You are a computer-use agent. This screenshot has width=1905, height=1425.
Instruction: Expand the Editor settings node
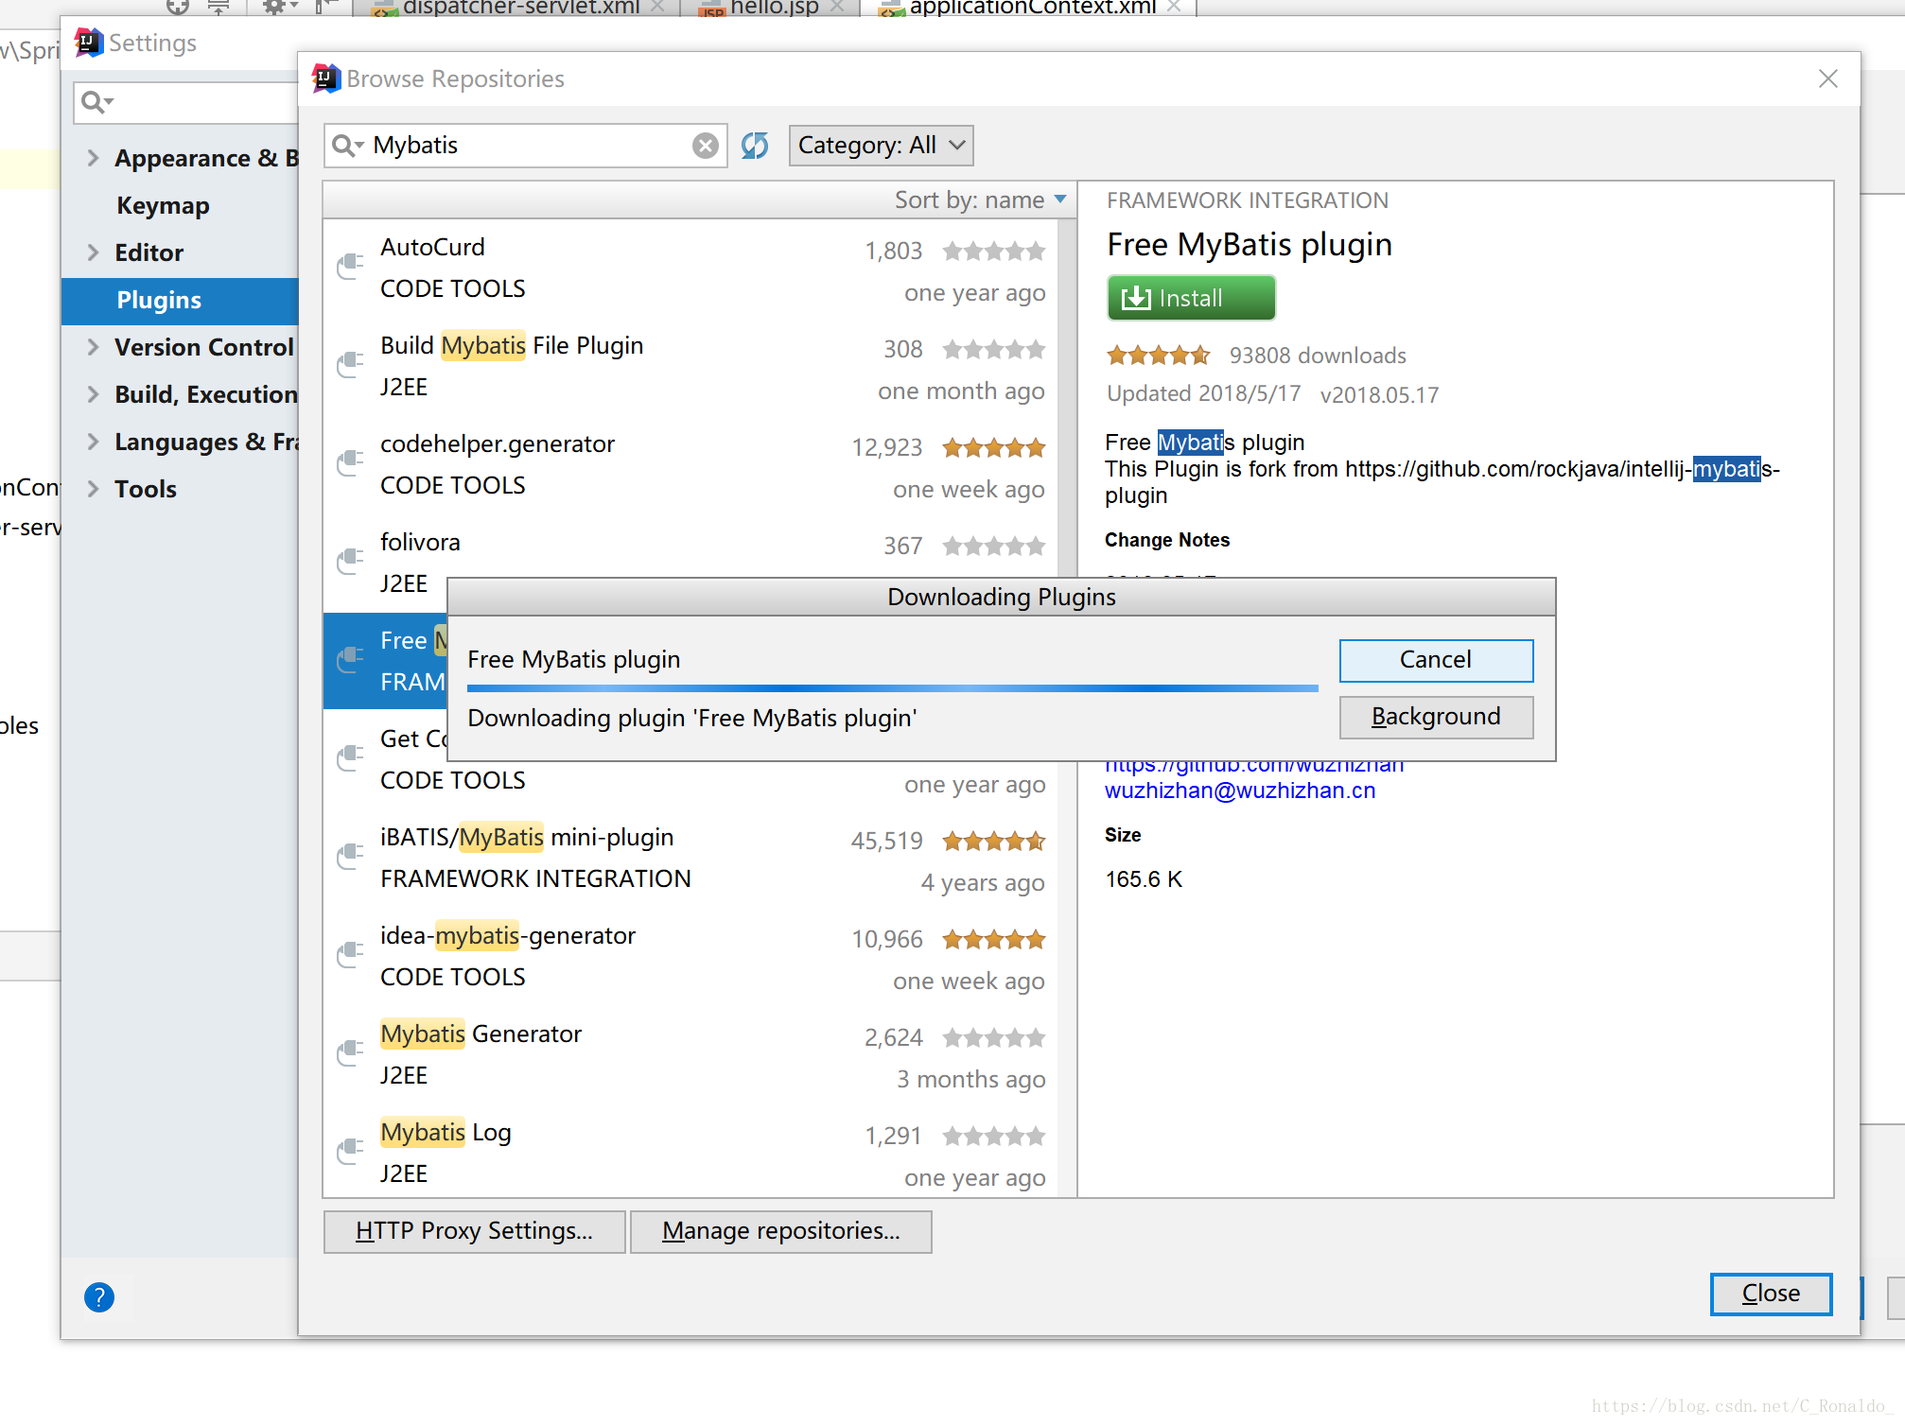coord(93,252)
